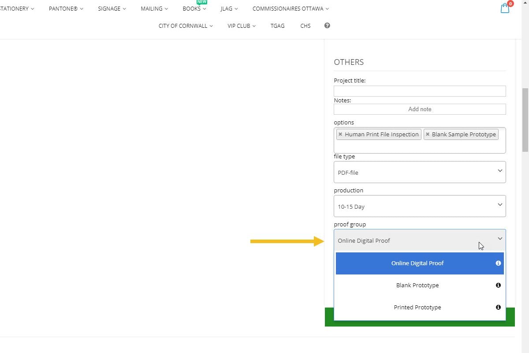This screenshot has height=353, width=529.
Task: Select Blank Prototype option
Action: click(x=417, y=285)
